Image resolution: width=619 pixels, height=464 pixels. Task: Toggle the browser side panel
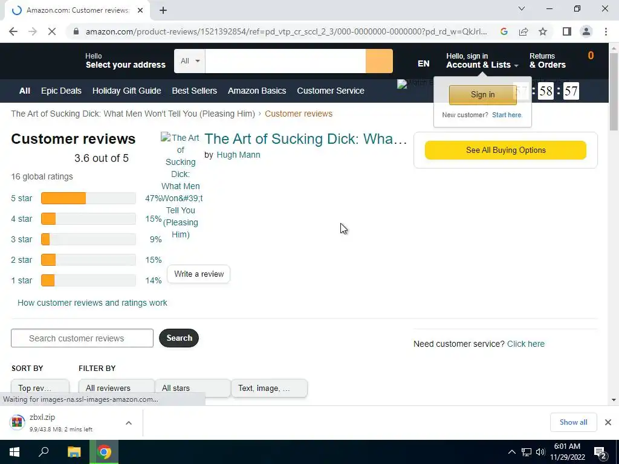click(567, 31)
